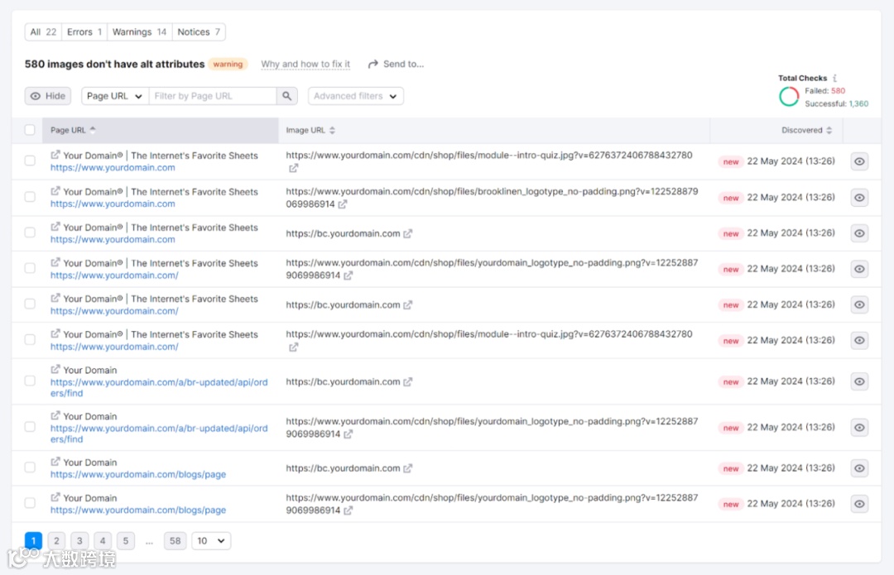Click the Failed: 580 count

click(825, 91)
